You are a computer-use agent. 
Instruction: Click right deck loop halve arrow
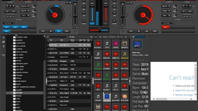(x=183, y=6)
